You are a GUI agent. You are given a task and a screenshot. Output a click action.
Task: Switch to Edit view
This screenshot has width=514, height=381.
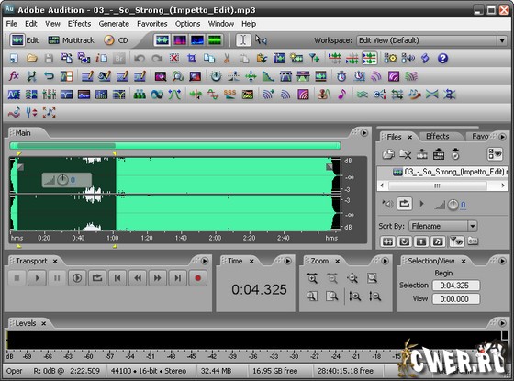[24, 40]
